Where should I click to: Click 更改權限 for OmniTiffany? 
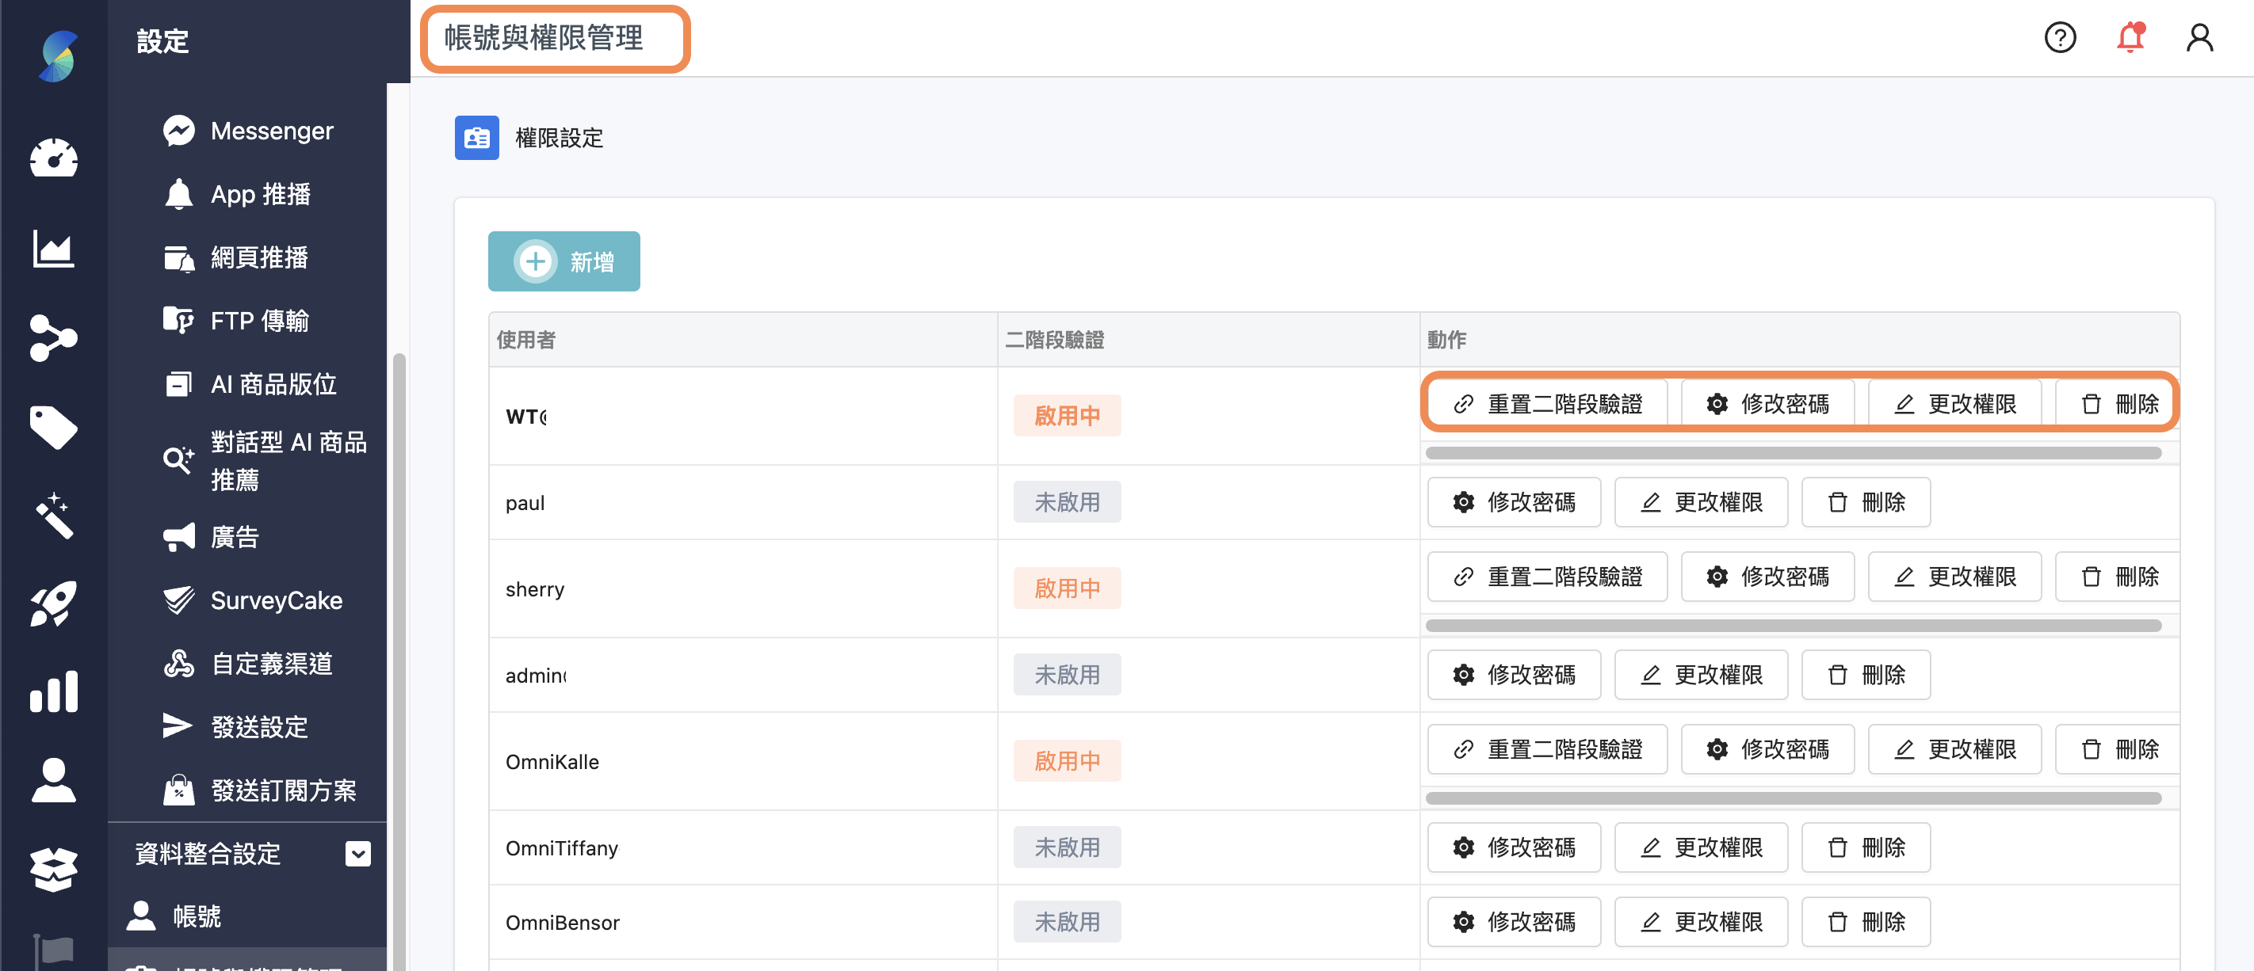1701,847
